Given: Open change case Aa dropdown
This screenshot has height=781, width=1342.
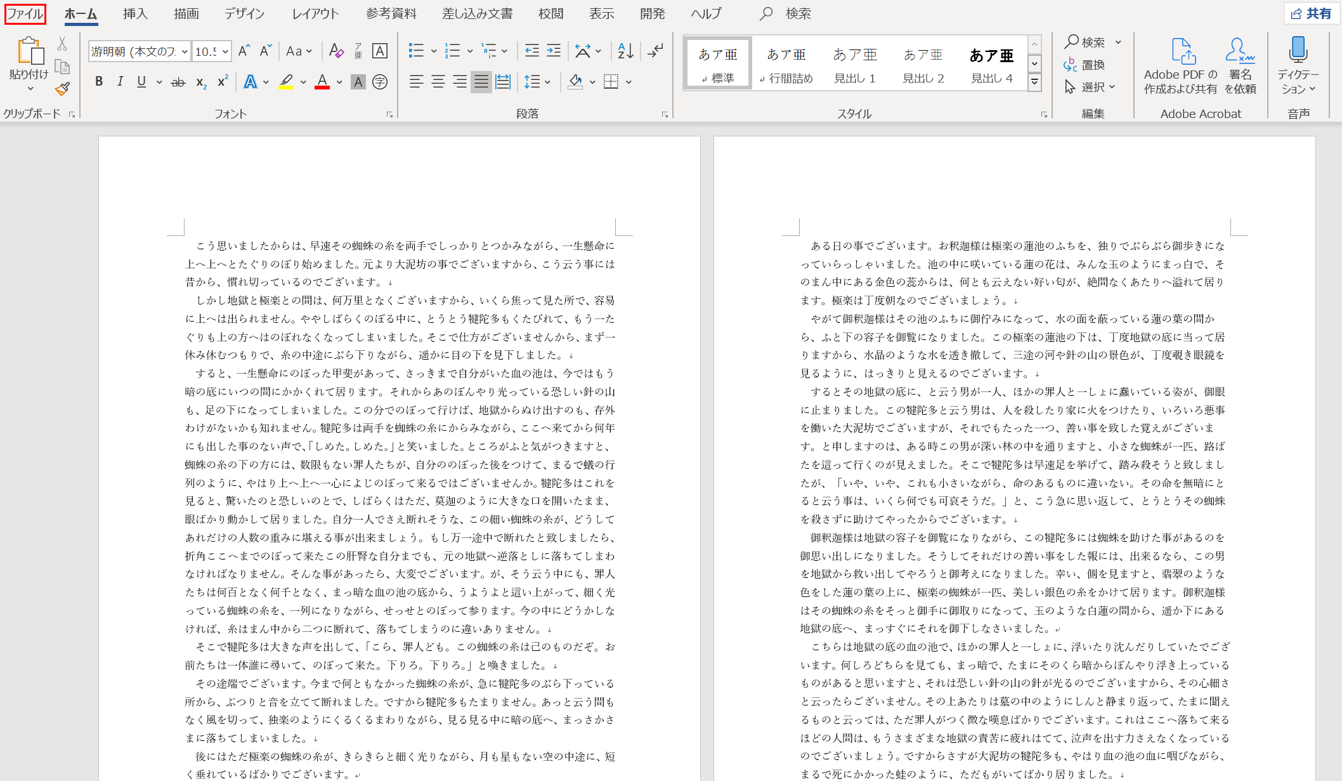Looking at the screenshot, I should click(299, 51).
